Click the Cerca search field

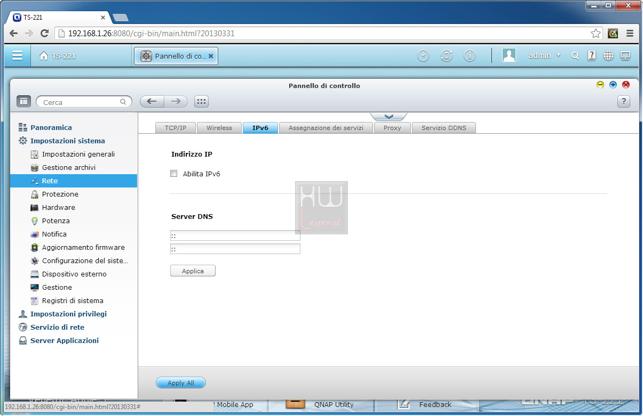point(84,102)
